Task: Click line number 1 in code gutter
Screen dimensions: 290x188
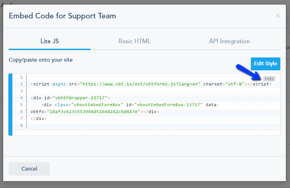Action: pyautogui.click(x=21, y=77)
